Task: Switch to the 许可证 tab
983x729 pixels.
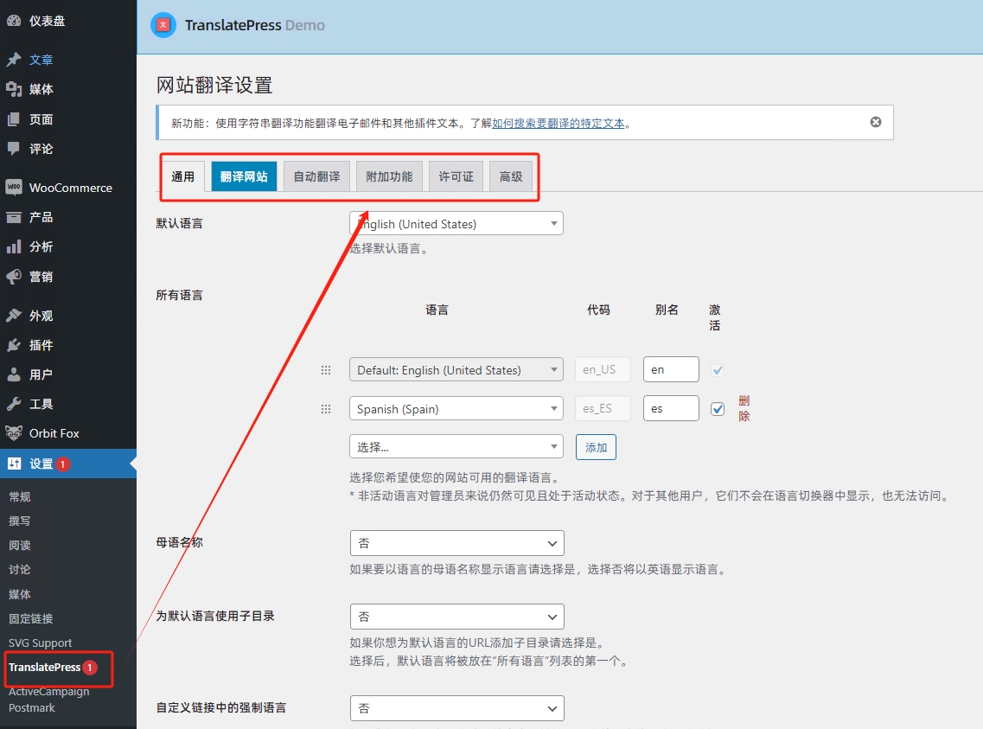Action: click(456, 176)
